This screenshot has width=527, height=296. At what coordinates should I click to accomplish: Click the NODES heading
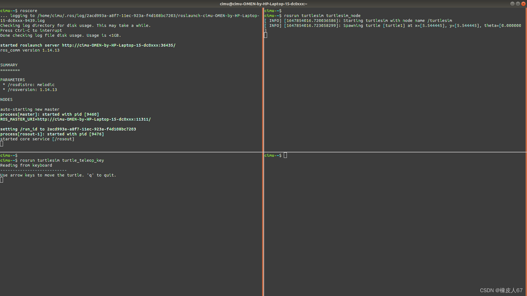click(x=6, y=99)
